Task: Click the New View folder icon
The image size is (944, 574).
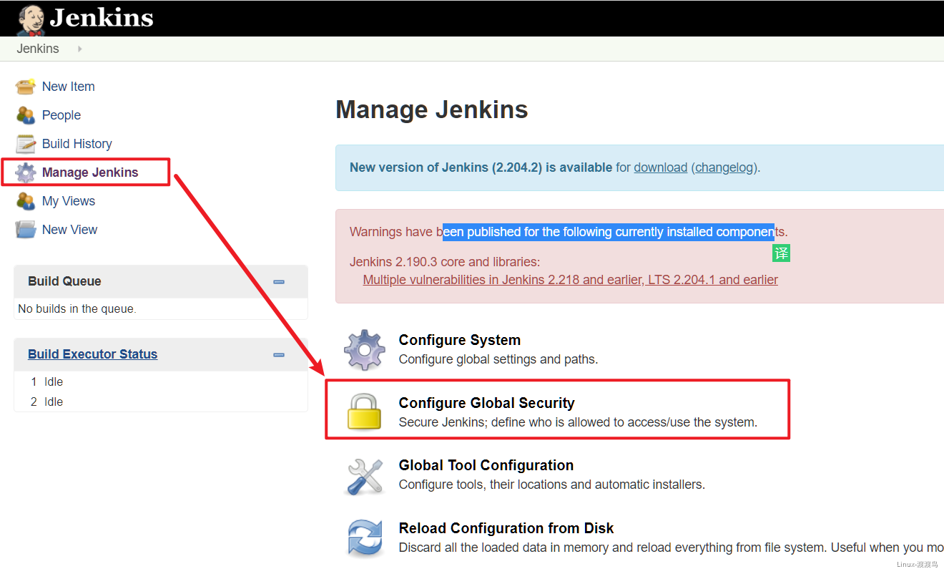Action: tap(26, 230)
